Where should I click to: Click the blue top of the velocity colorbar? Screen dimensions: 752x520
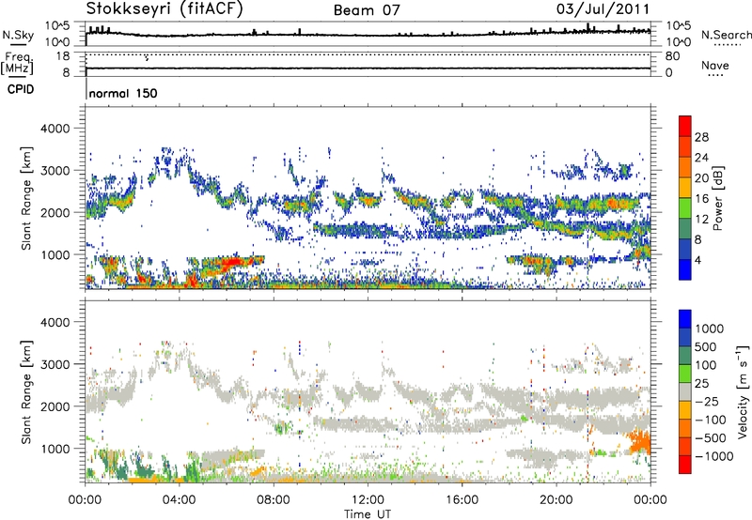pos(685,319)
